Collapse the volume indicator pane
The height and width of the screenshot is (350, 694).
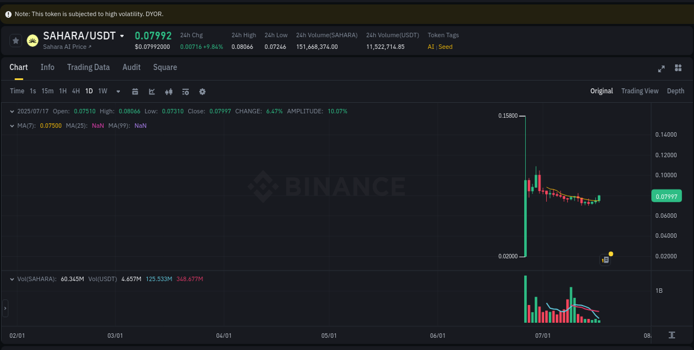(12, 279)
